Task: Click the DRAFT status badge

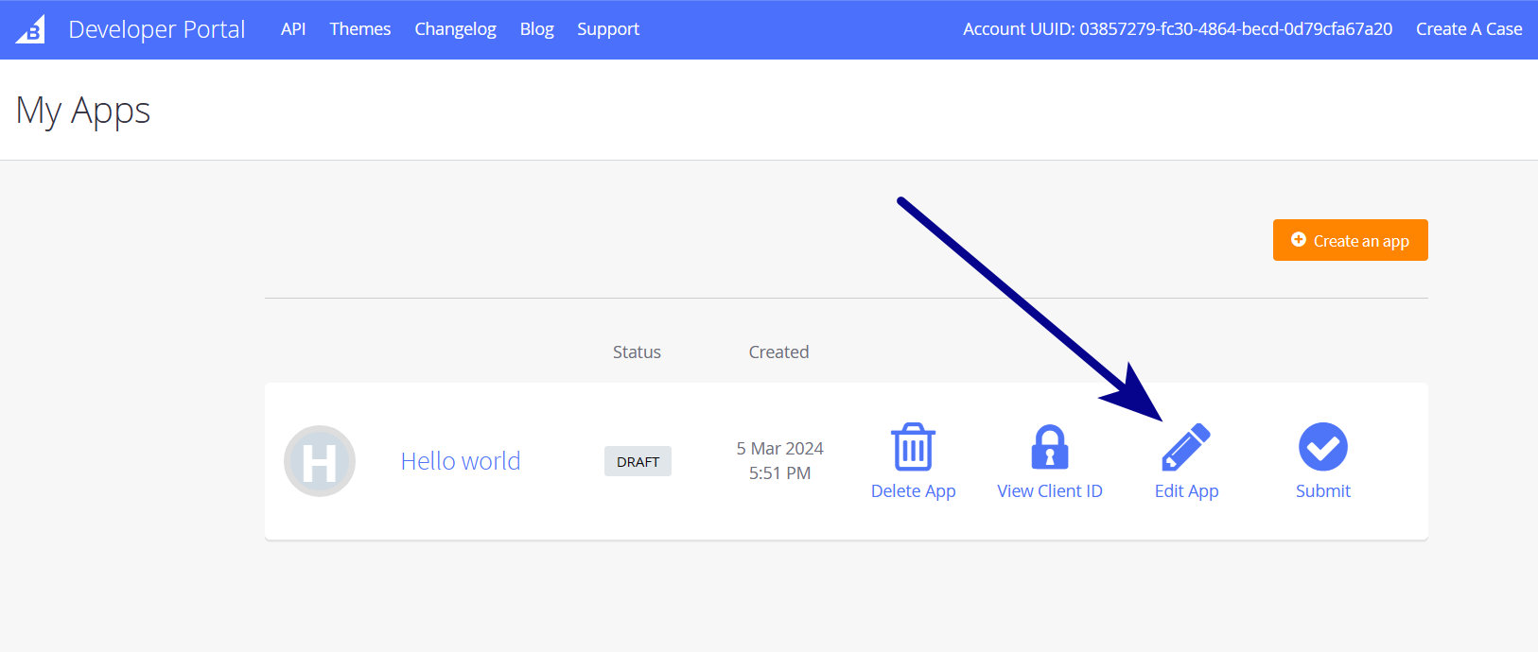Action: 638,461
